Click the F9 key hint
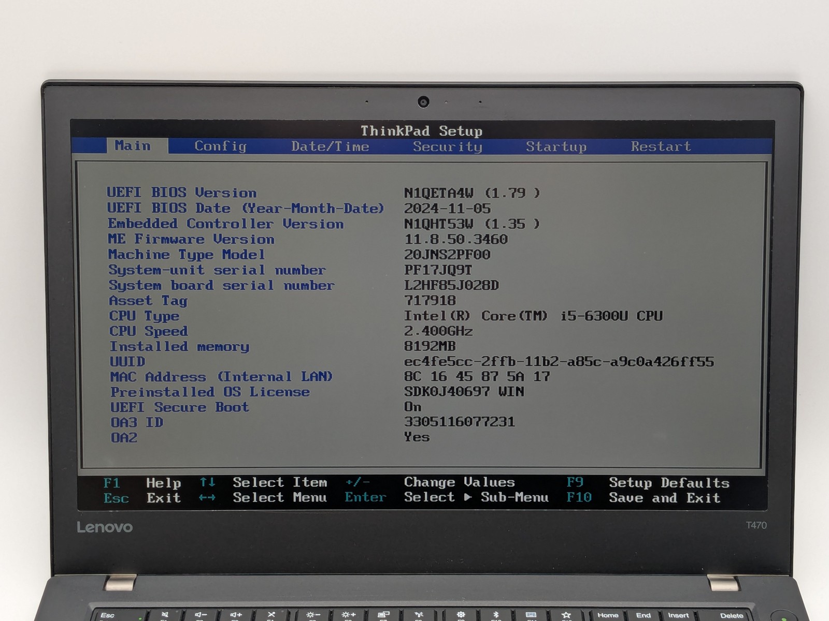The image size is (829, 621). 575,482
